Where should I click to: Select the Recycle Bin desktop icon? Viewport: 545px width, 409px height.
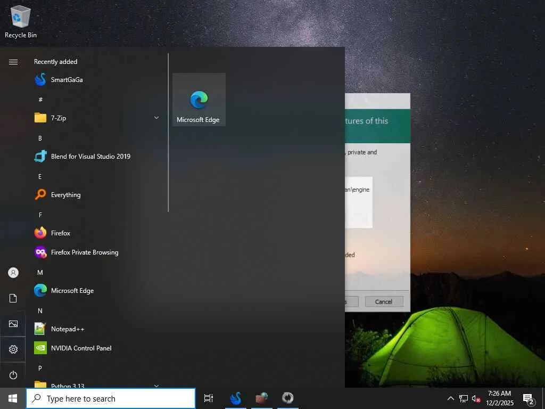click(21, 22)
